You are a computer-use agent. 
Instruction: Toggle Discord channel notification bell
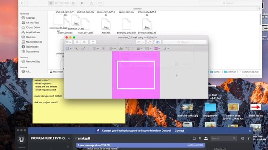194,138
